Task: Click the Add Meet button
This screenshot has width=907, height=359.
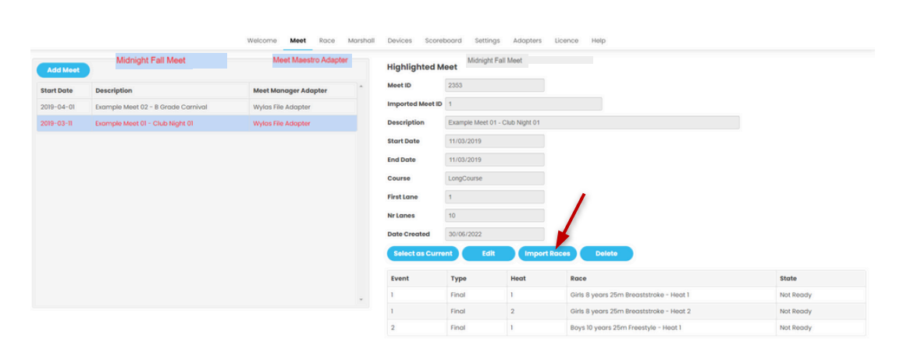Action: coord(63,70)
